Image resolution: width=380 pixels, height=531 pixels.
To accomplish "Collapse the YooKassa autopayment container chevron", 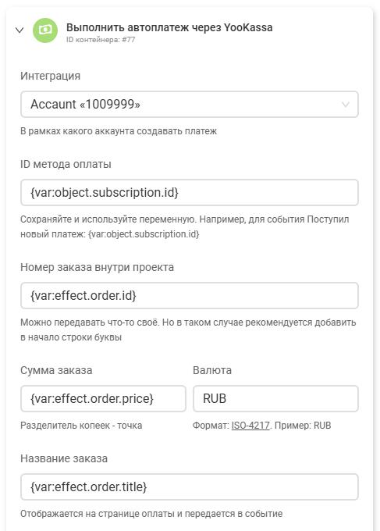I will pos(20,30).
